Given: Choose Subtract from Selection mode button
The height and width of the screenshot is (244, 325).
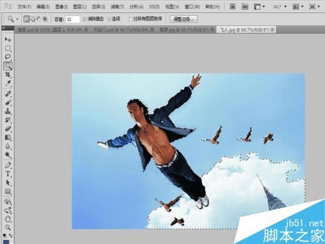Looking at the screenshot, I should pyautogui.click(x=39, y=19).
